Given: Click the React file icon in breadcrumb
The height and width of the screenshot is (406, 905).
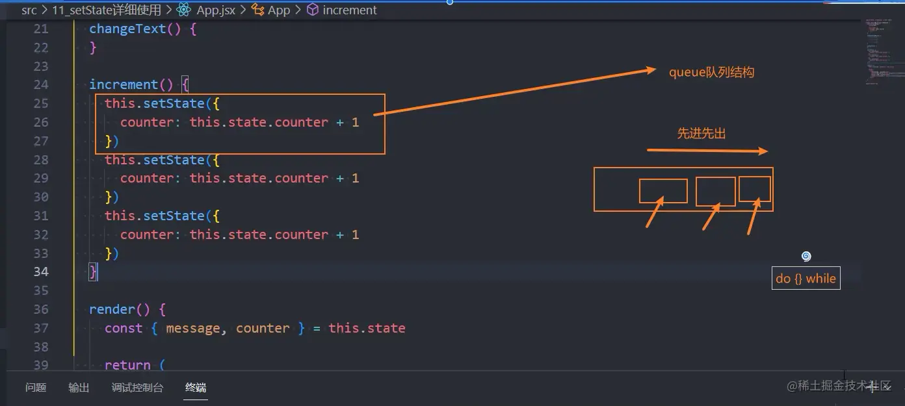Looking at the screenshot, I should 184,10.
